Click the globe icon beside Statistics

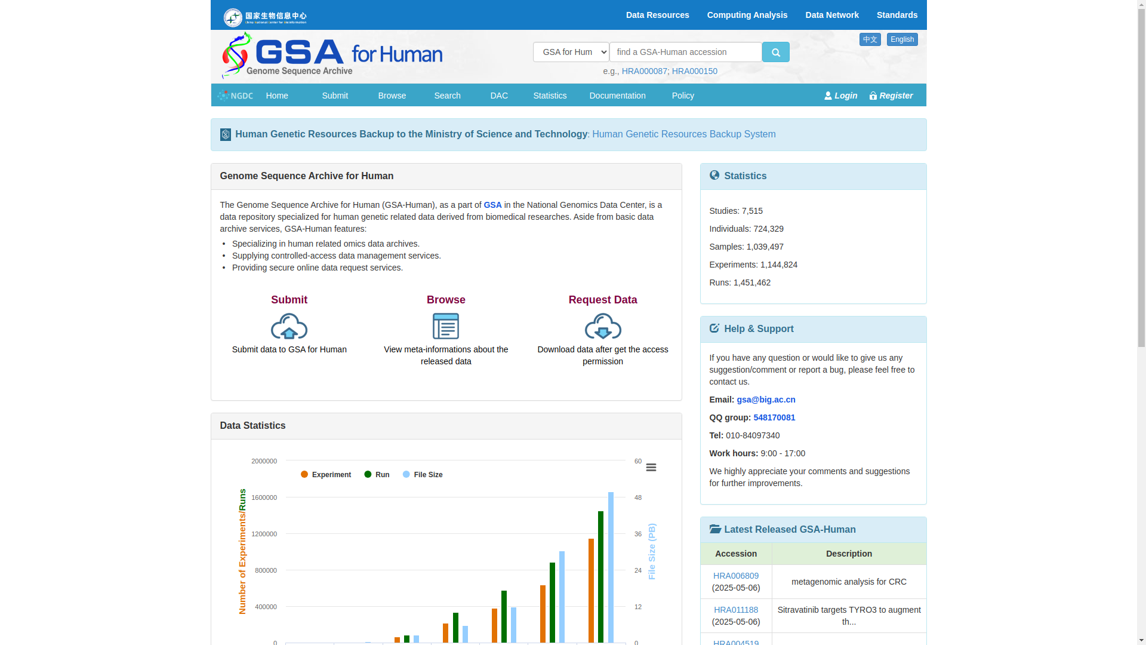click(714, 175)
